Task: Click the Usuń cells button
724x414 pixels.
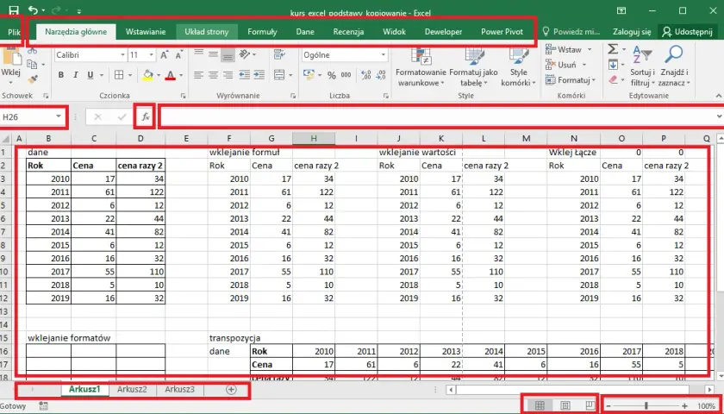Action: point(566,65)
